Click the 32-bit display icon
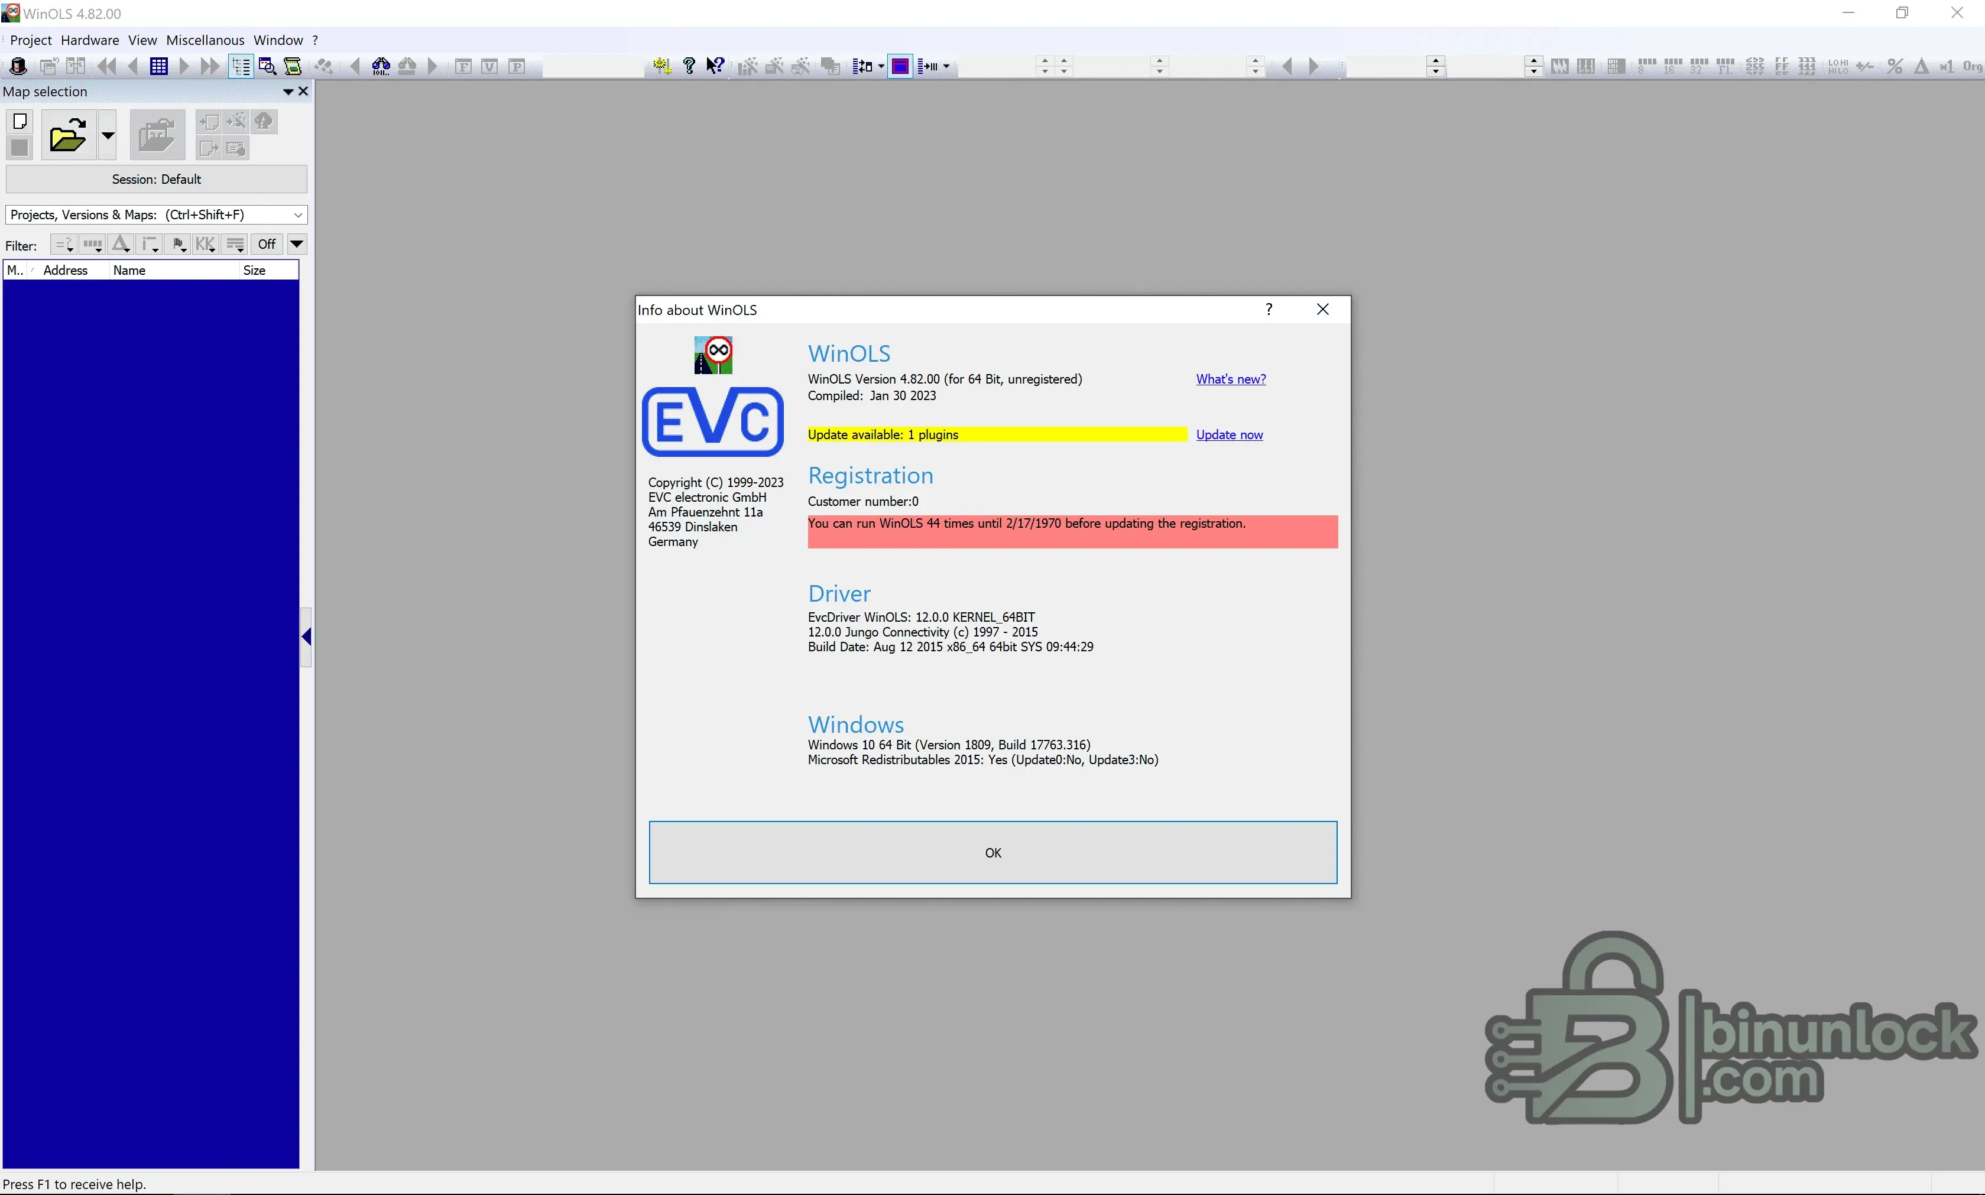 pyautogui.click(x=1698, y=66)
